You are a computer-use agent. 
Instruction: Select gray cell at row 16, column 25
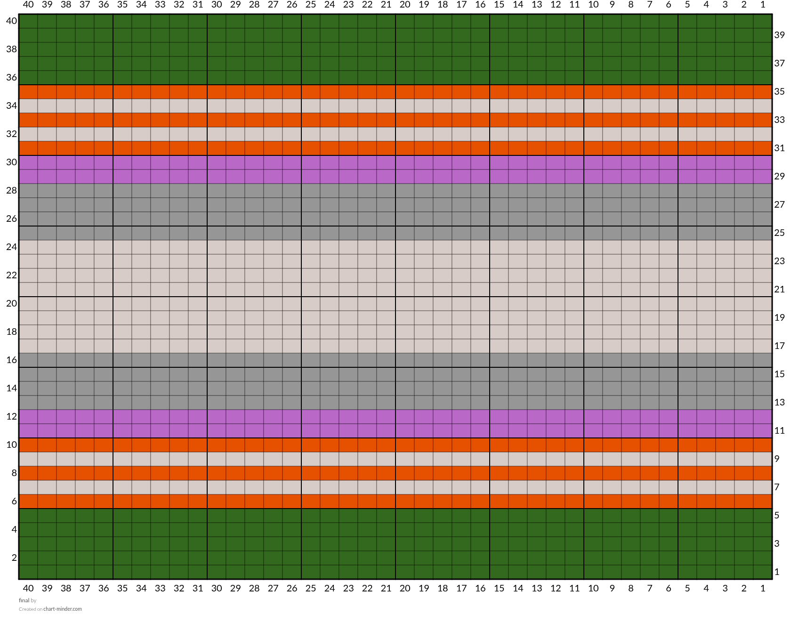click(311, 360)
